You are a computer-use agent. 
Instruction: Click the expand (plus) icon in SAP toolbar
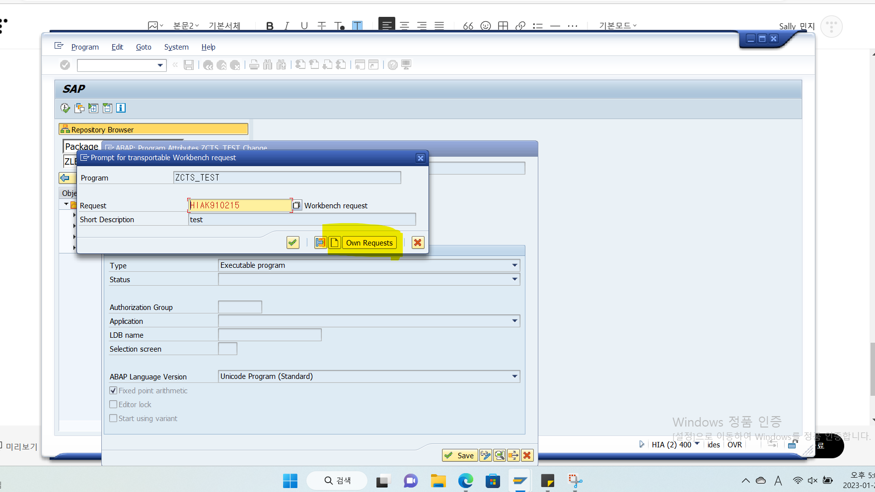tap(93, 108)
